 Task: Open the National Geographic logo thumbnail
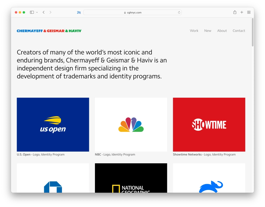coord(131,178)
